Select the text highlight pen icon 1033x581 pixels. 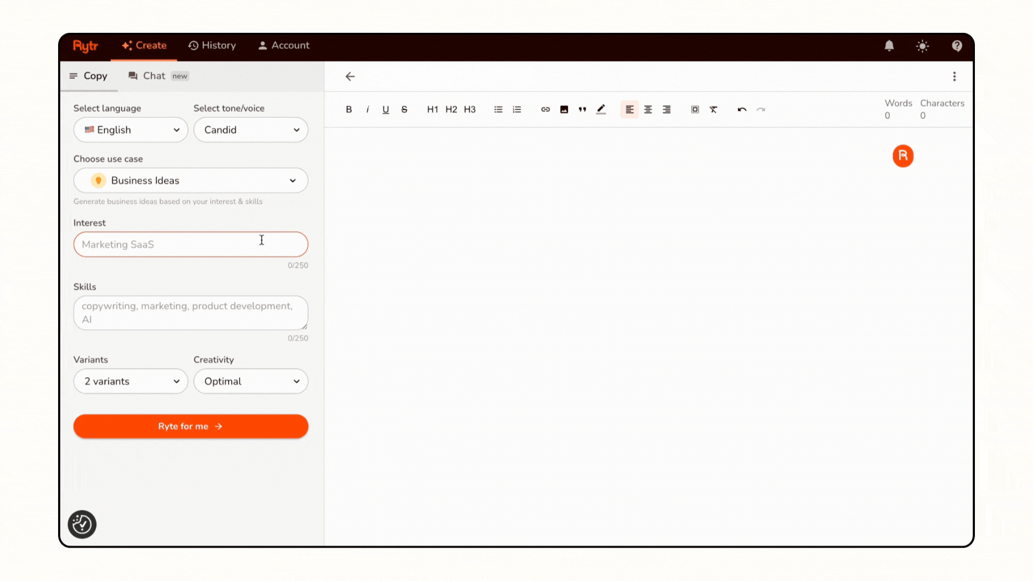tap(601, 109)
